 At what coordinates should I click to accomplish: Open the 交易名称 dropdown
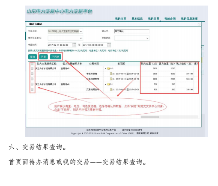[65, 31]
